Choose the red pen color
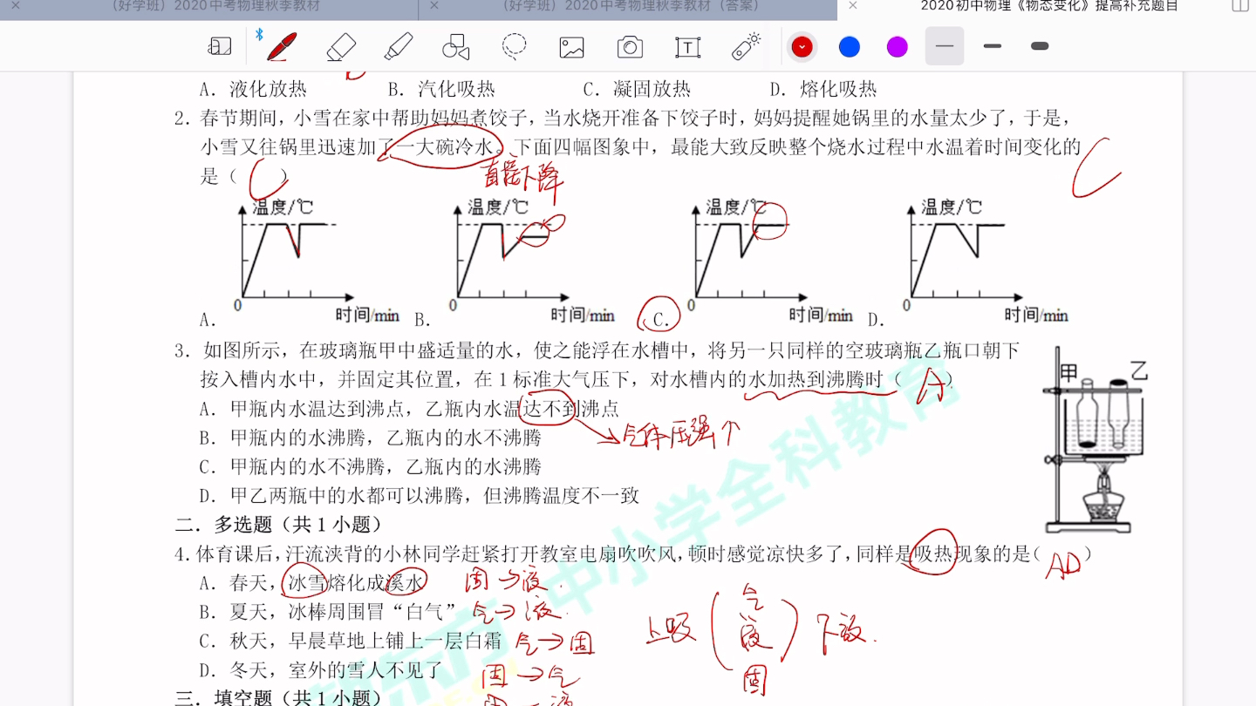Image resolution: width=1256 pixels, height=706 pixels. [x=802, y=46]
